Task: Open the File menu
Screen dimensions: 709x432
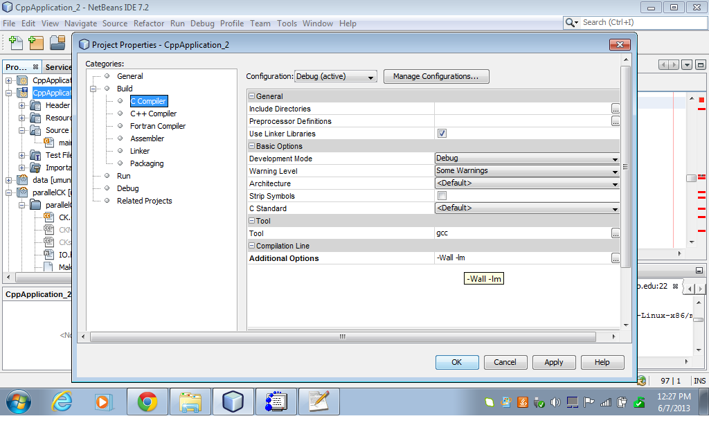Action: point(9,24)
